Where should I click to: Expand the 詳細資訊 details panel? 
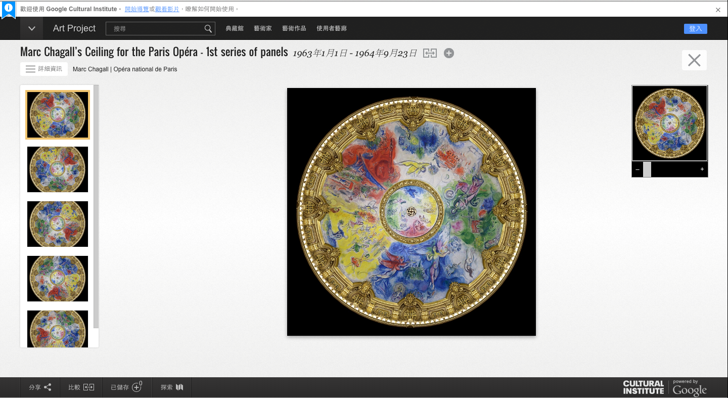coord(44,69)
